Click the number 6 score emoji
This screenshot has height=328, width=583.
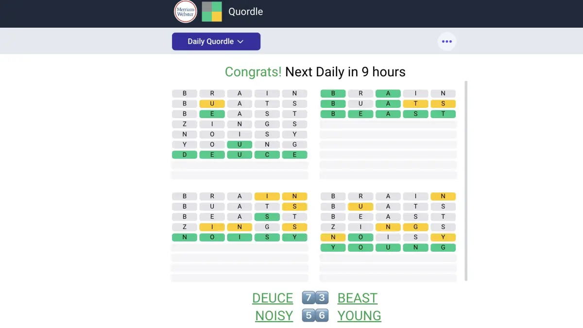[322, 315]
